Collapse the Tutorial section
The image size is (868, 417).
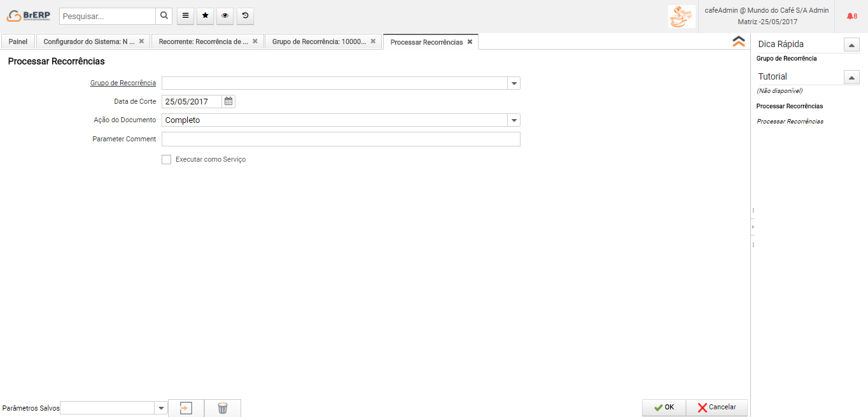pos(851,77)
